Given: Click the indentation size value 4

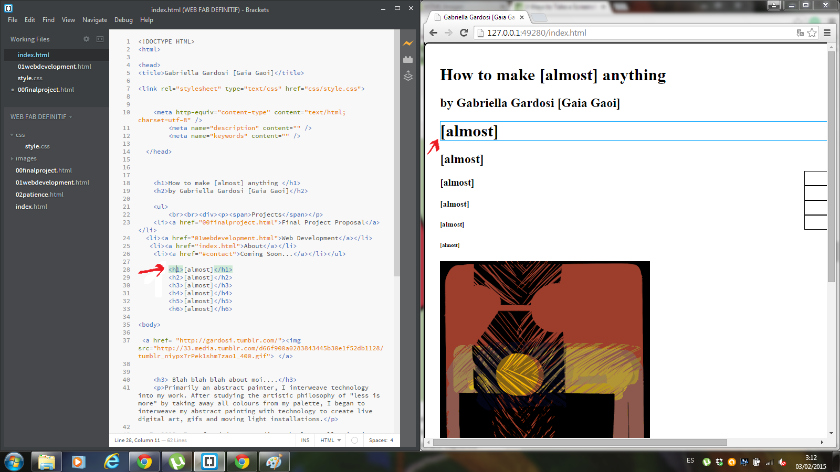Looking at the screenshot, I should [392, 441].
